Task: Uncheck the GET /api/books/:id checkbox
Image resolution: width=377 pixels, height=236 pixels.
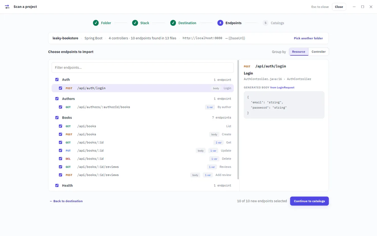Action: click(x=61, y=143)
